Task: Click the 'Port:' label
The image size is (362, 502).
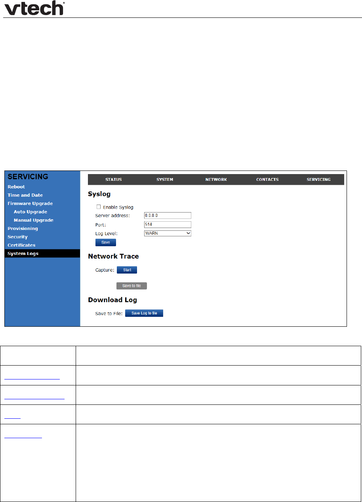Action: click(100, 224)
